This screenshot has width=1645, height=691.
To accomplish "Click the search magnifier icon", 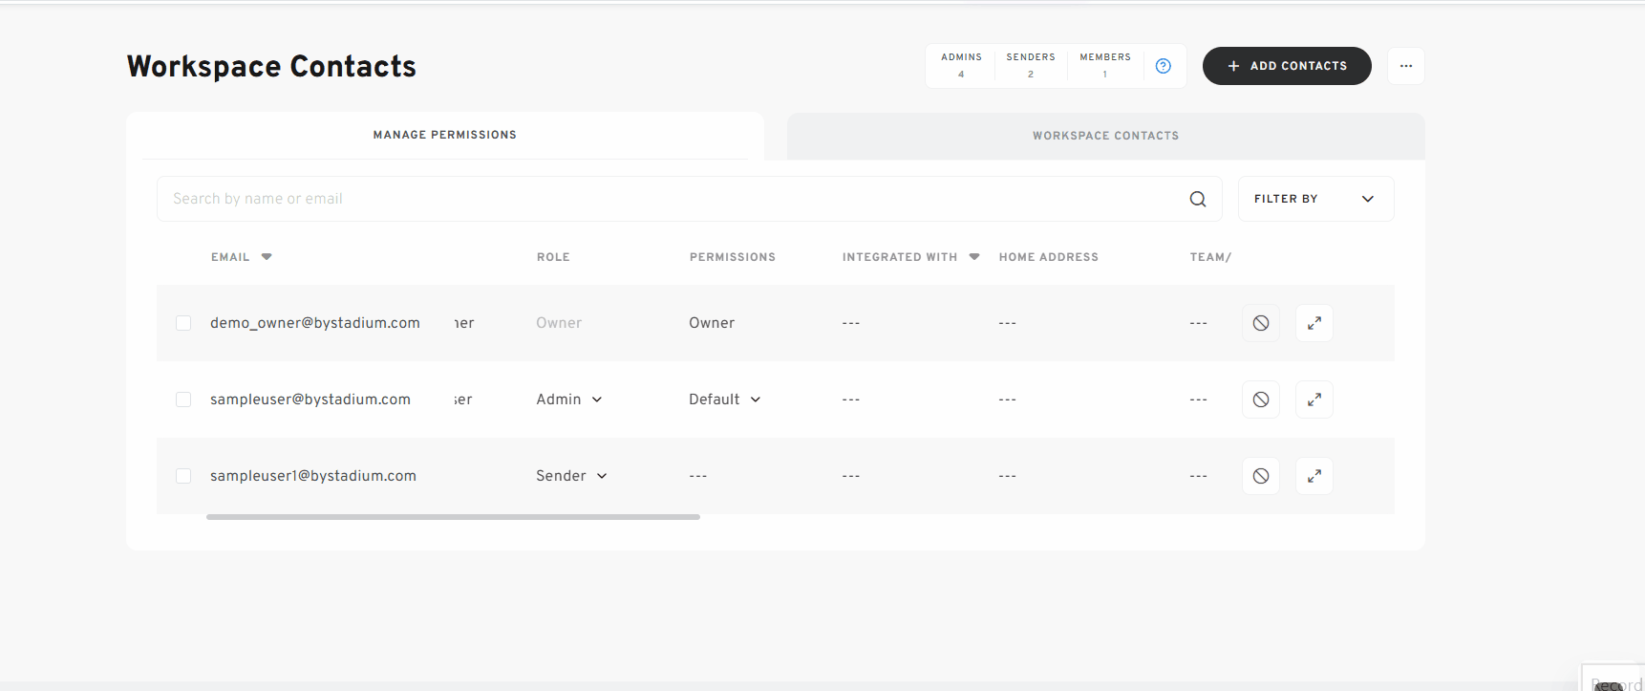I will 1198,199.
